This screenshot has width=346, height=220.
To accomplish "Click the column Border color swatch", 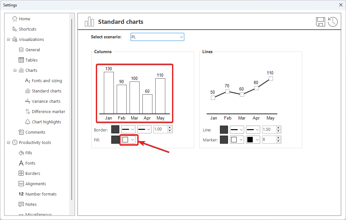I will (x=115, y=129).
